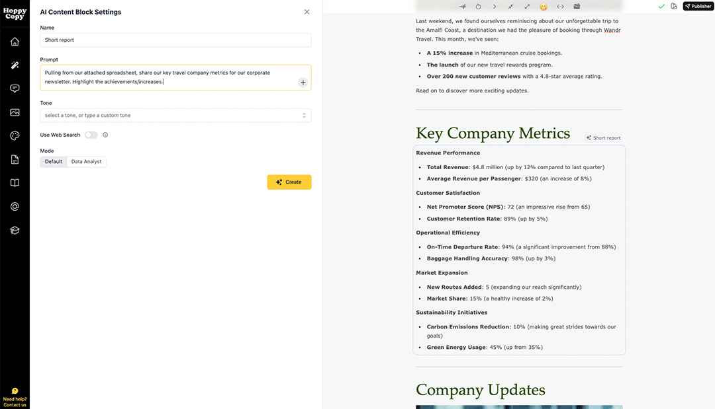Open the @ email icon in the sidebar
This screenshot has width=715, height=409.
pyautogui.click(x=15, y=207)
